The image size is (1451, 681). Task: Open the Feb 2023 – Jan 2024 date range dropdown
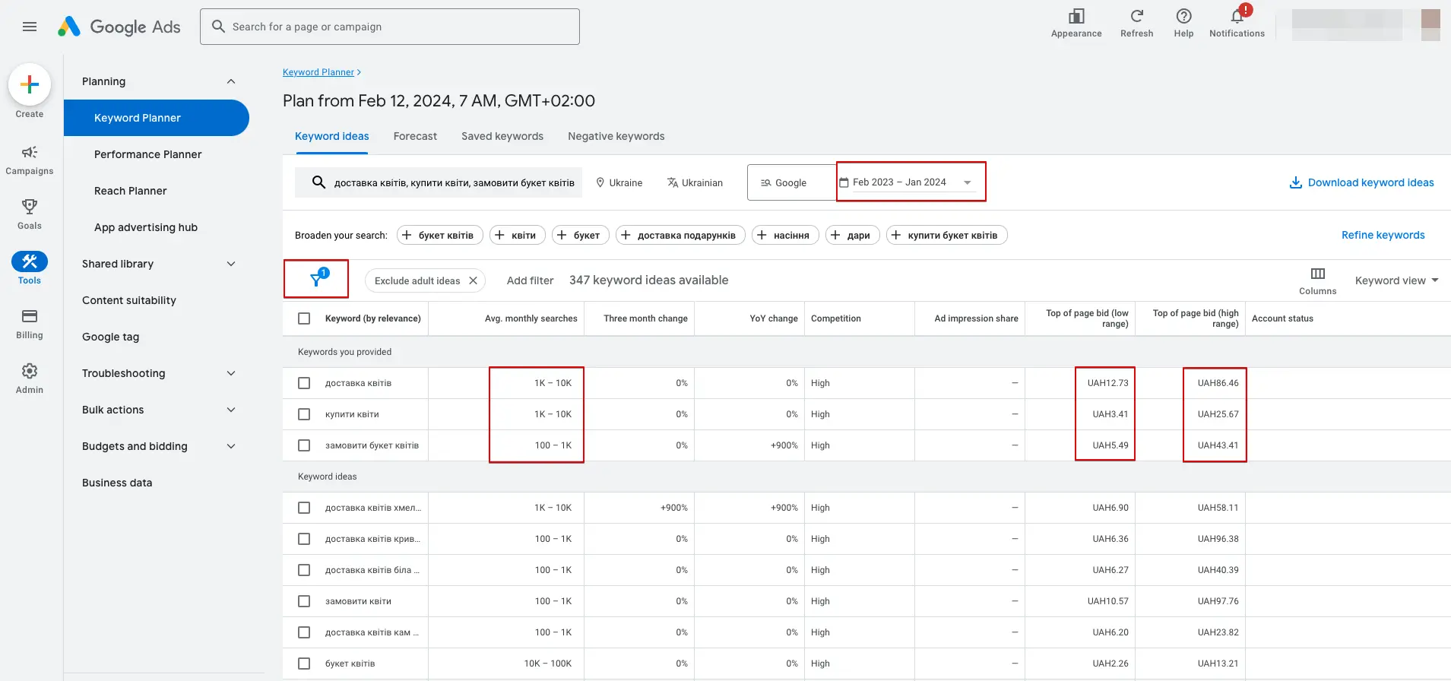(x=906, y=182)
